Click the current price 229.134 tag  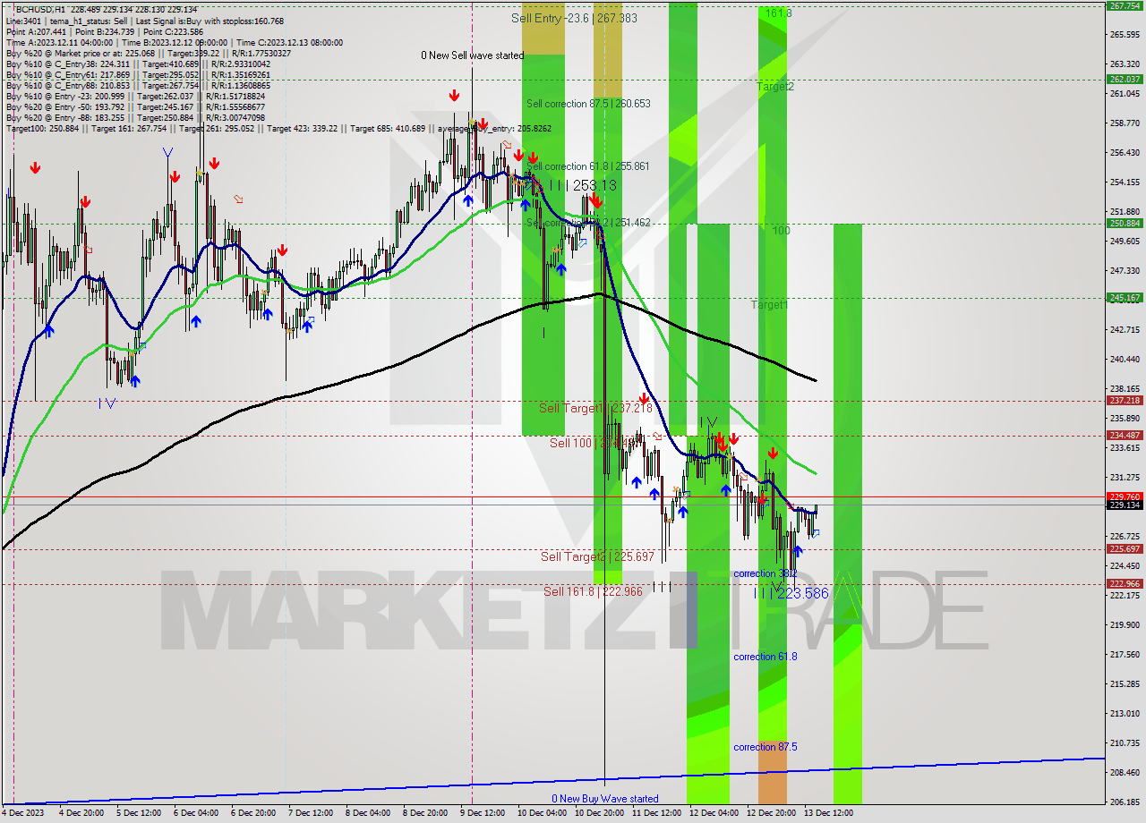pos(1125,505)
